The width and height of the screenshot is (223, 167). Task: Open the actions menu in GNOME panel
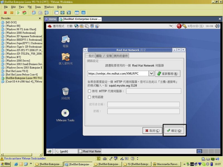pyautogui.click(x=69, y=26)
